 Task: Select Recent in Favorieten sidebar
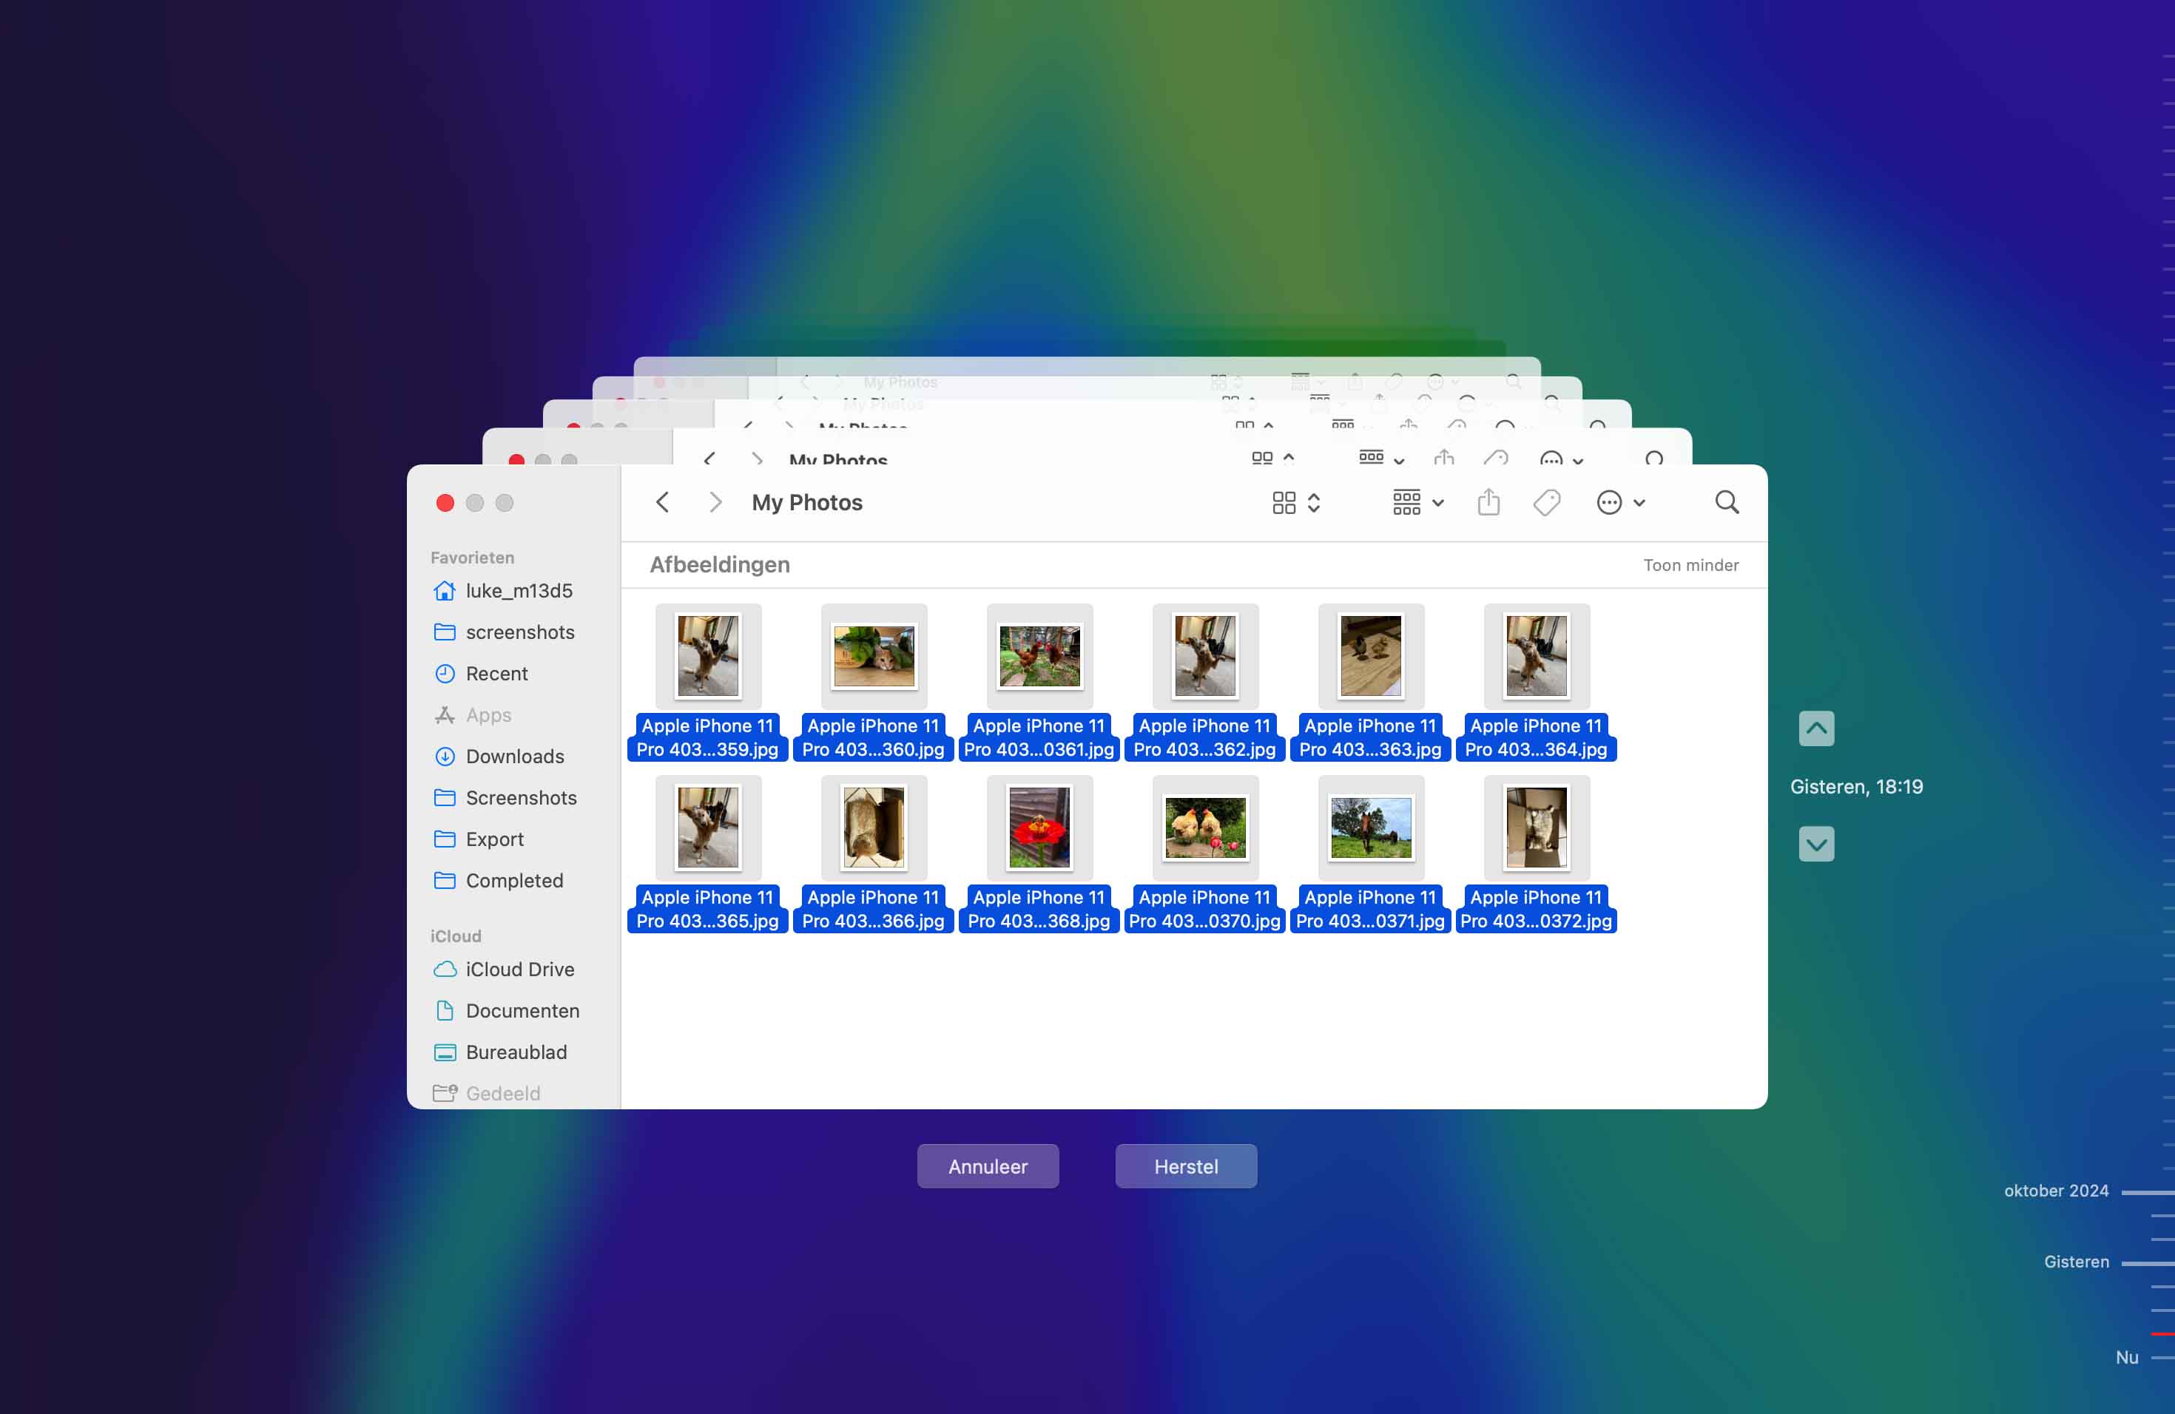pyautogui.click(x=498, y=674)
